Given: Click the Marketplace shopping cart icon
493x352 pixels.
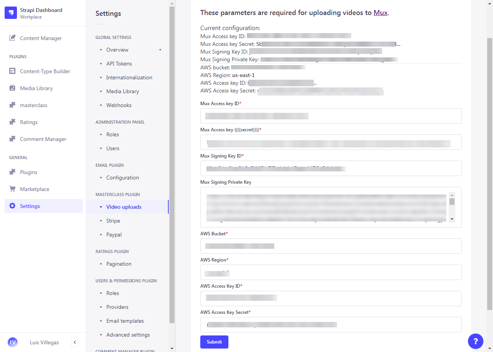Looking at the screenshot, I should pyautogui.click(x=12, y=189).
